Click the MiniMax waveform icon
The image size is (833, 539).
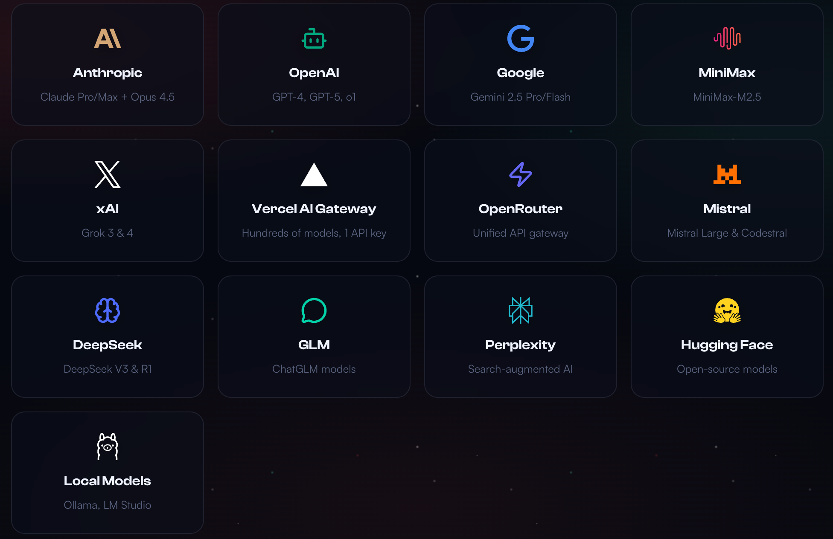point(727,38)
